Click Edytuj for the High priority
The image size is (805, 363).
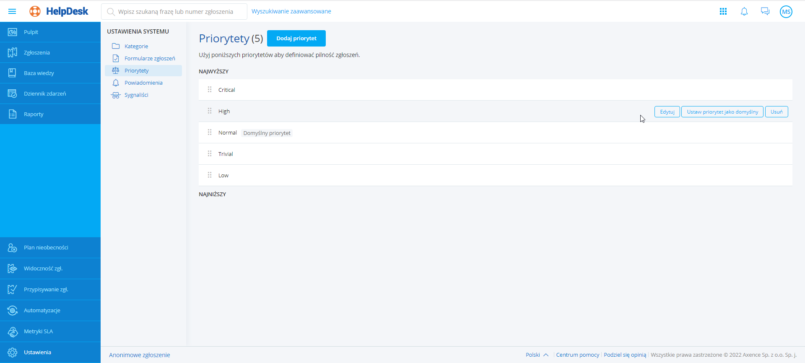click(667, 112)
